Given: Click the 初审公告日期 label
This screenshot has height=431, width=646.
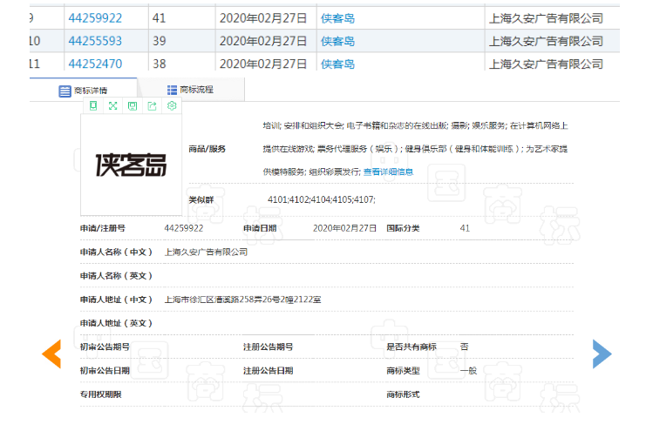Looking at the screenshot, I should click(105, 371).
